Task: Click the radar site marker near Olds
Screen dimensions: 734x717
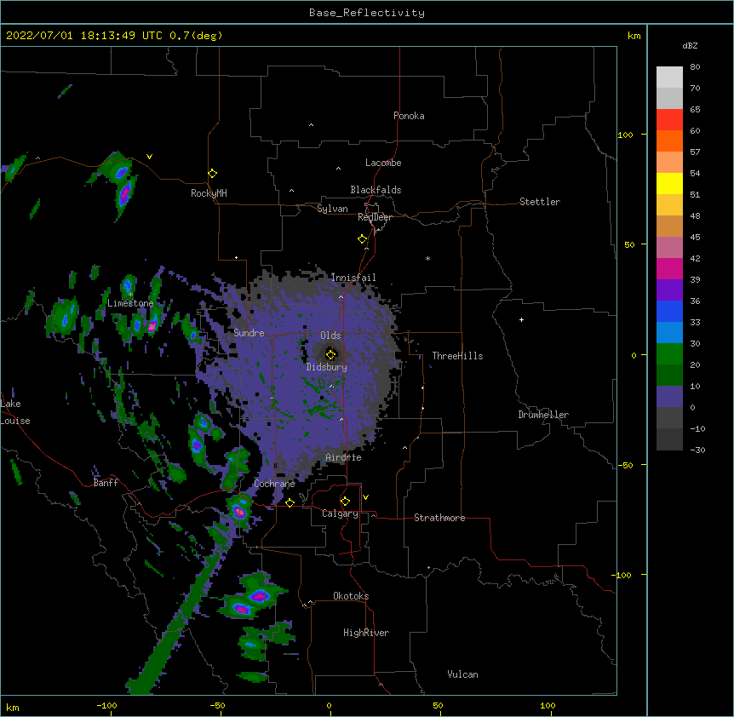Action: 330,354
